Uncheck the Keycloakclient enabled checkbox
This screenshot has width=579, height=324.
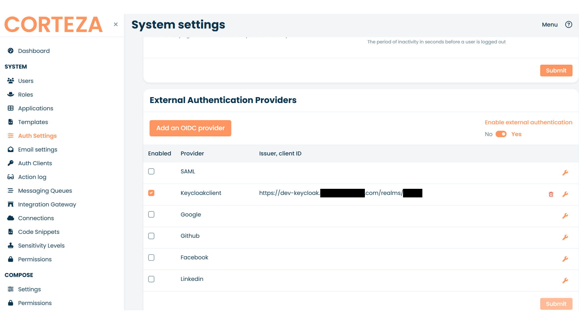(151, 193)
